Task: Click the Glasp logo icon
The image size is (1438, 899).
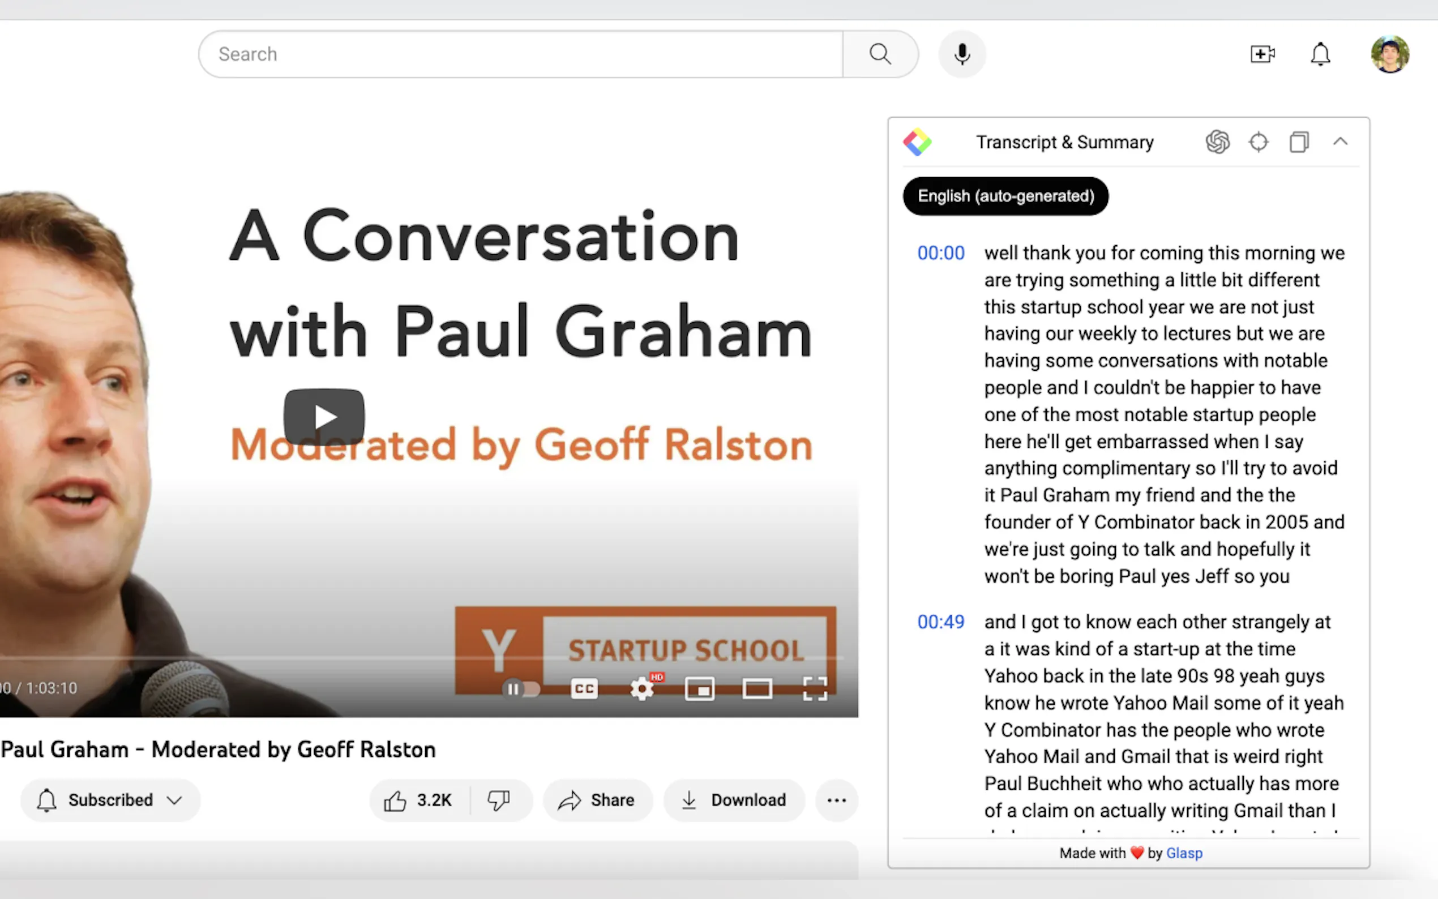Action: tap(917, 142)
